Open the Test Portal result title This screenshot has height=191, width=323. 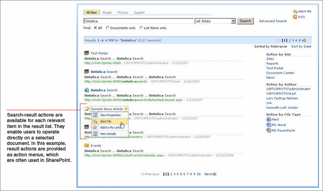99,53
